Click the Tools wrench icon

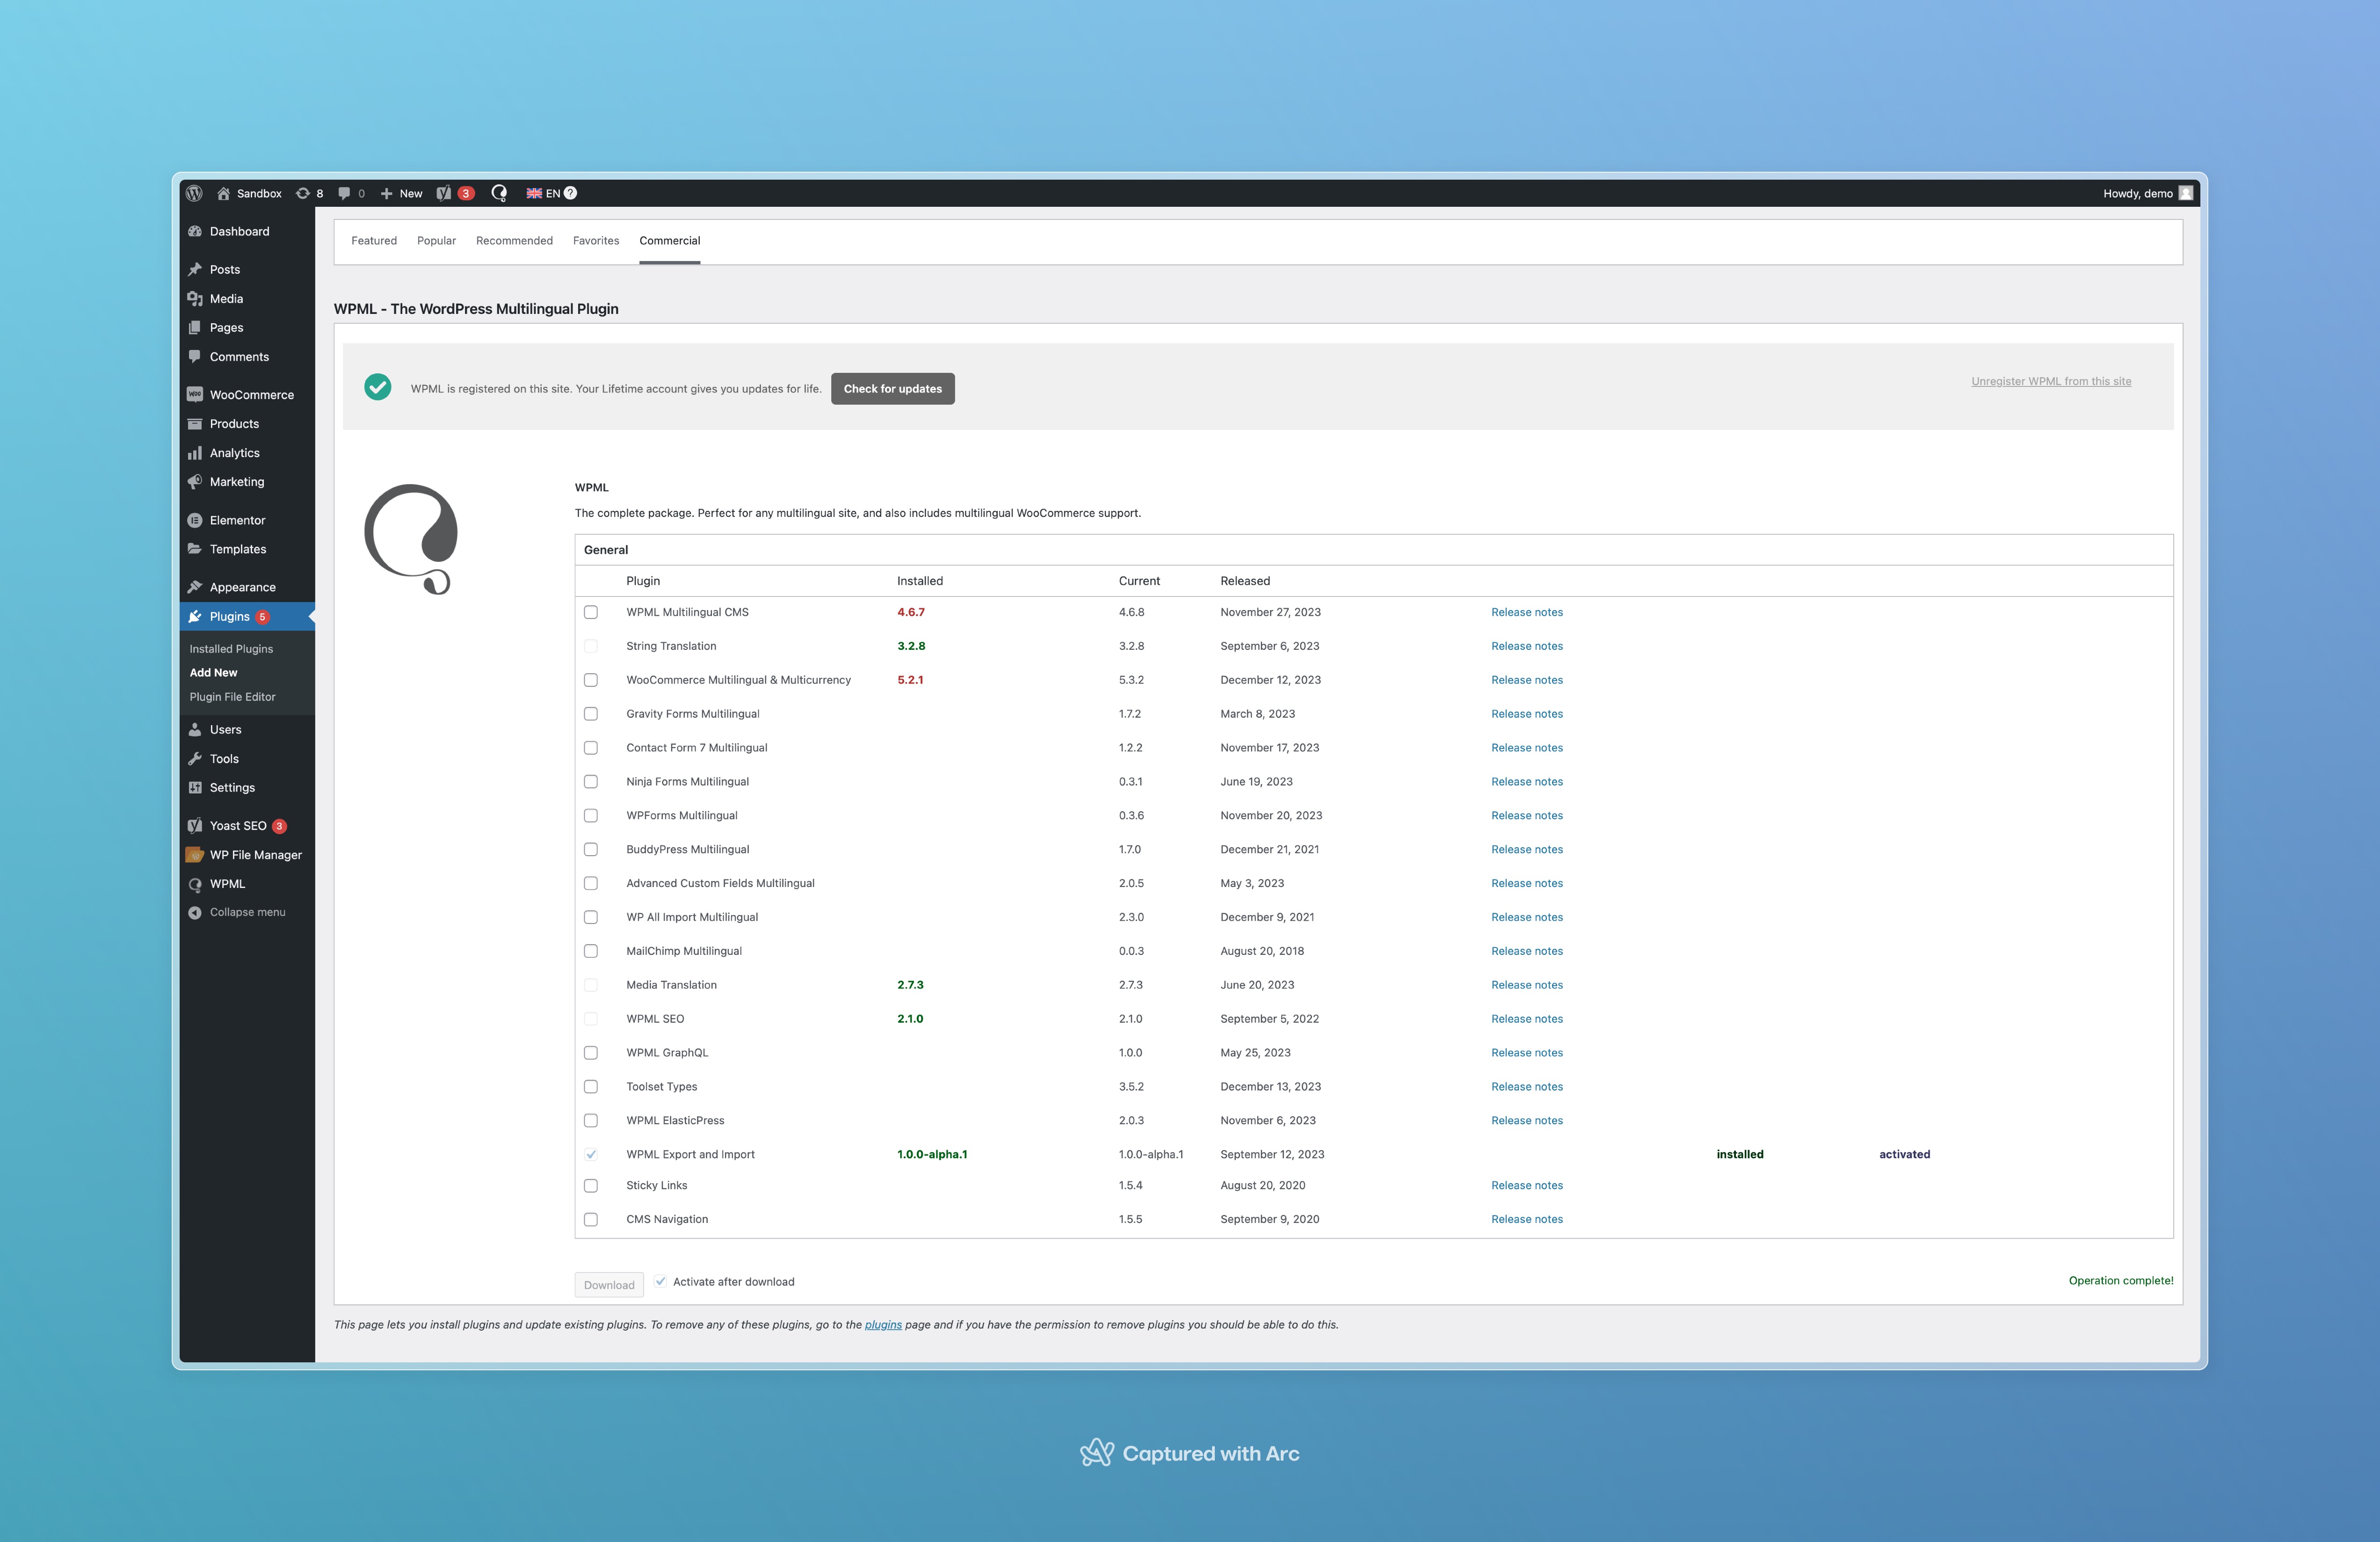coord(195,758)
